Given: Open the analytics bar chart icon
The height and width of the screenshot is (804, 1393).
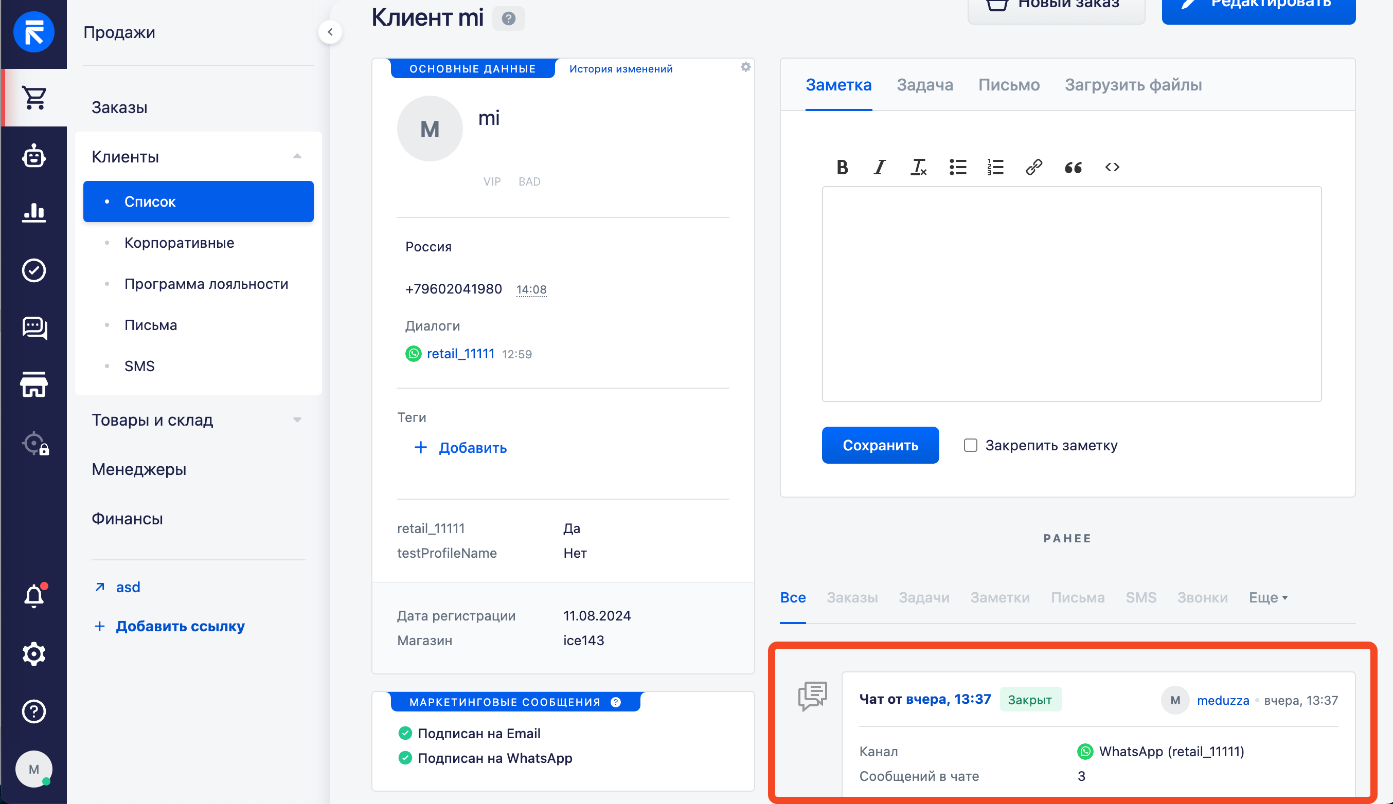Looking at the screenshot, I should click(x=34, y=212).
